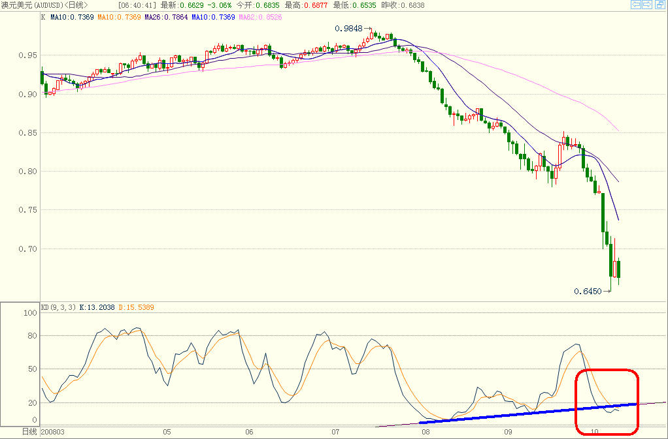Viewport: 668px width, 439px height.
Task: Click the 09 month axis label
Action: tap(508, 432)
